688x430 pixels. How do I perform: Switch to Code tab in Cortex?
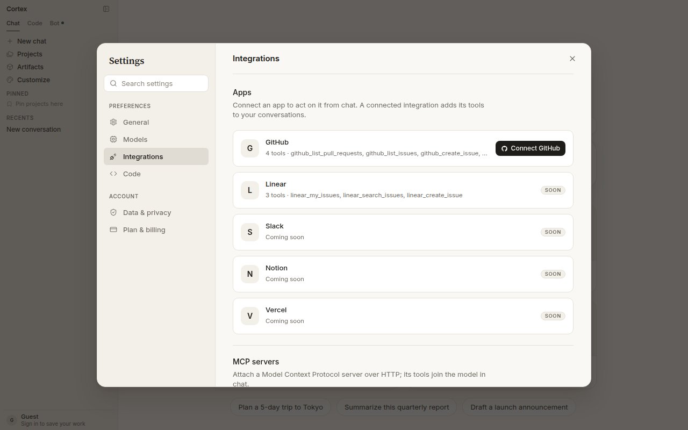(35, 23)
